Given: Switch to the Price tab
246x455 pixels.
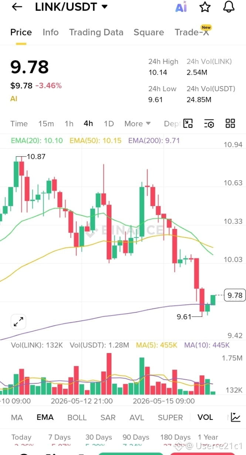Looking at the screenshot, I should (x=21, y=32).
